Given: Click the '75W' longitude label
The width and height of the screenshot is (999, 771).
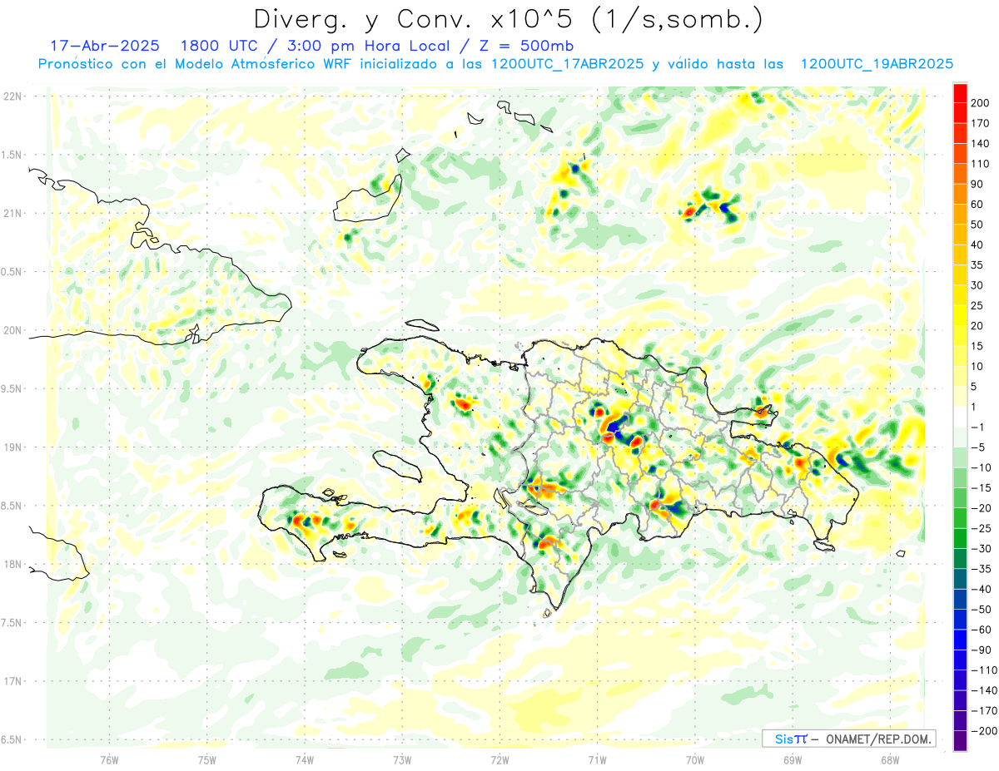Looking at the screenshot, I should [207, 760].
